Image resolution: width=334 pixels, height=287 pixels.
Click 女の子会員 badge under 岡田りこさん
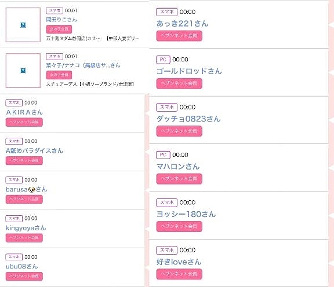pos(59,30)
